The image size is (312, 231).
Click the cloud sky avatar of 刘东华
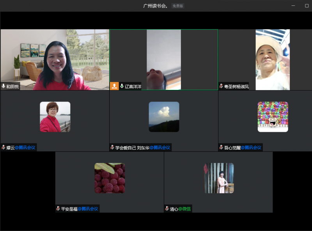(x=164, y=117)
